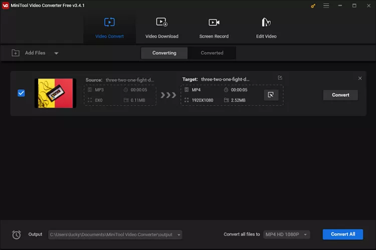Click the cassette tape thumbnail

click(x=55, y=93)
